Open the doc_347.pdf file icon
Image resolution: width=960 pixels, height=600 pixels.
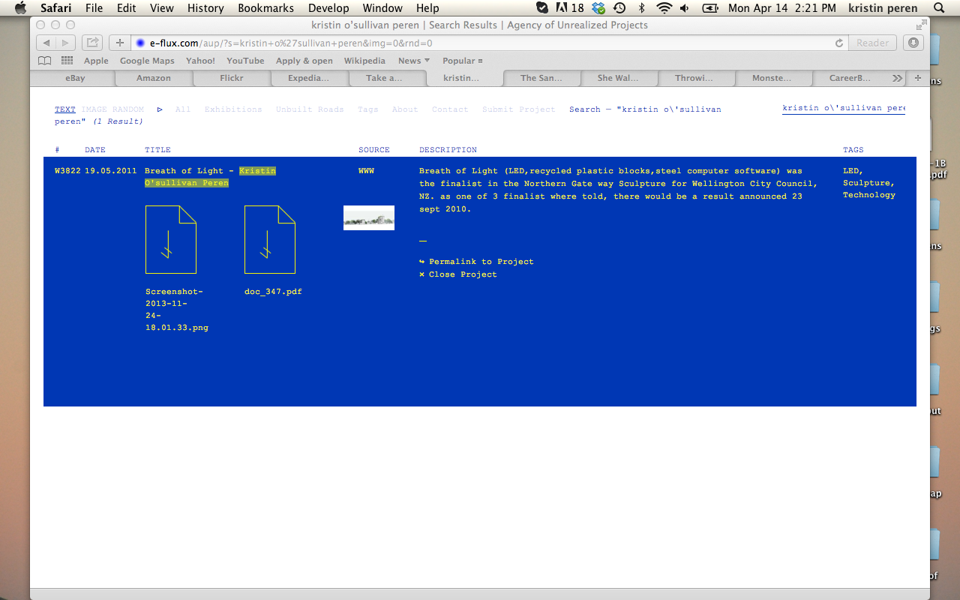pos(270,240)
